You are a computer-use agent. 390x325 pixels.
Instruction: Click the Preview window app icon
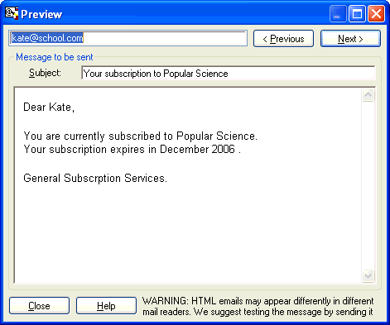coord(12,13)
